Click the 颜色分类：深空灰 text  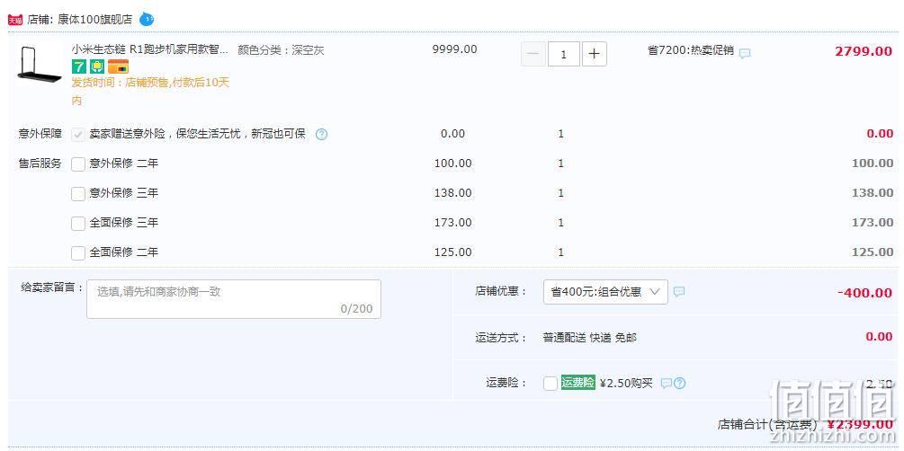pos(281,50)
